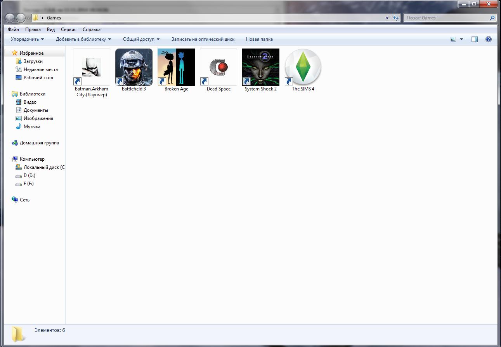The image size is (501, 347).
Task: Open the view options dropdown arrow
Action: click(461, 39)
